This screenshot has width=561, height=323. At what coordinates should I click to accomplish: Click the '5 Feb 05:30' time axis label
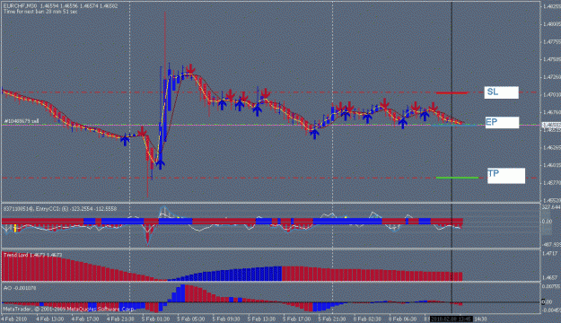(x=190, y=319)
